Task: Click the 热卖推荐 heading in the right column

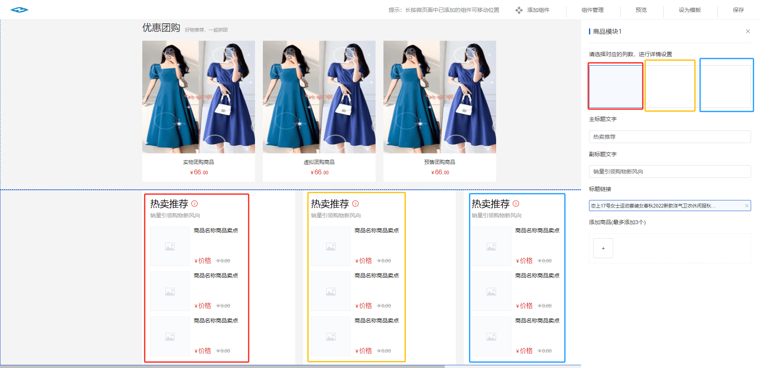Action: pyautogui.click(x=491, y=204)
